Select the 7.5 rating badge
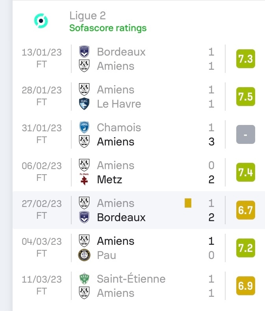This screenshot has width=265, height=311. point(246,97)
